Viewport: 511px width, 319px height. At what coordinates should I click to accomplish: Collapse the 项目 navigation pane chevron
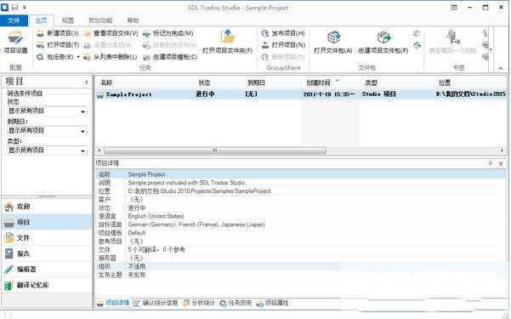tap(87, 83)
